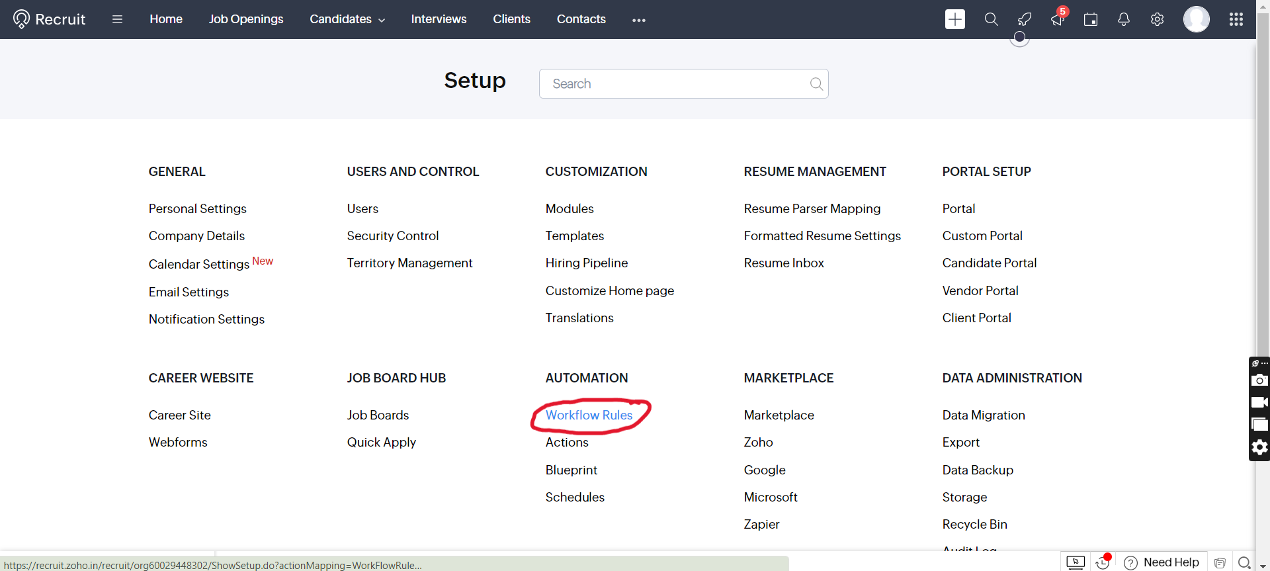1270x571 pixels.
Task: Open Client Portal
Action: 976,318
